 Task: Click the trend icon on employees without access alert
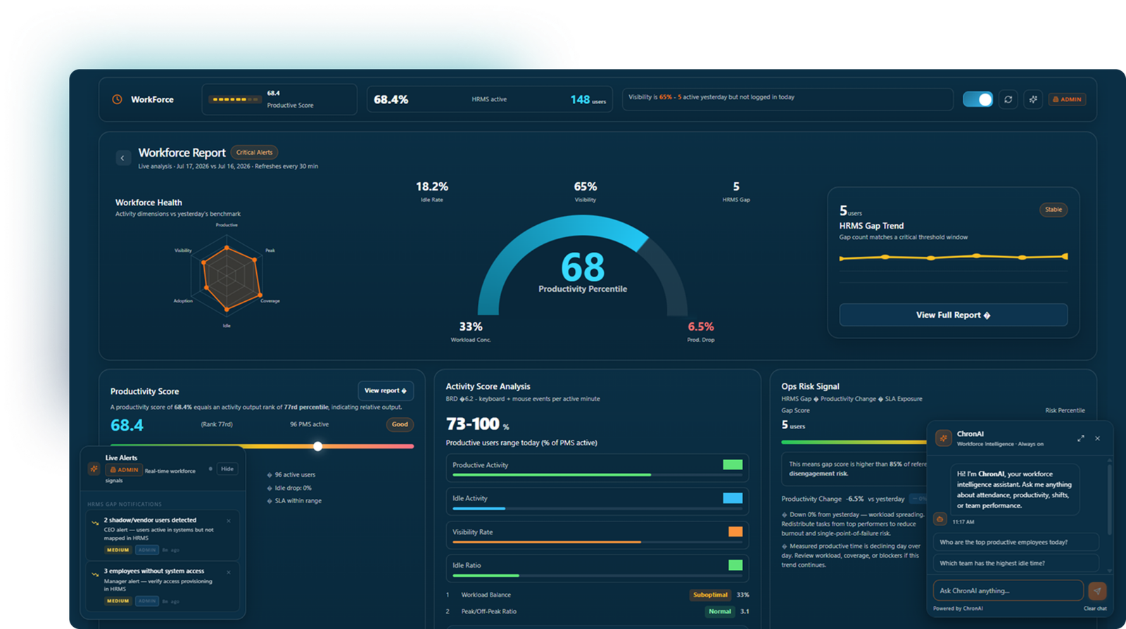[x=95, y=574]
